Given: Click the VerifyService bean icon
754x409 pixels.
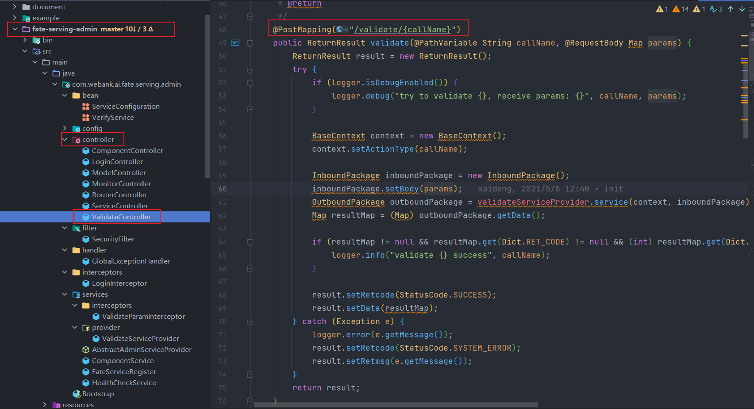Looking at the screenshot, I should point(86,117).
